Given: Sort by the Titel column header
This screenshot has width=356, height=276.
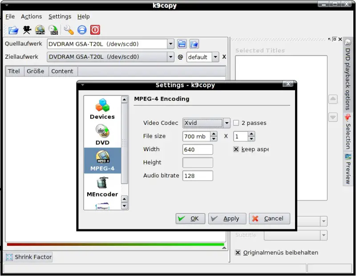Looking at the screenshot, I should pyautogui.click(x=14, y=71).
